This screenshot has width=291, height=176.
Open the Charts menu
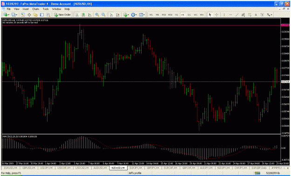(x=36, y=9)
